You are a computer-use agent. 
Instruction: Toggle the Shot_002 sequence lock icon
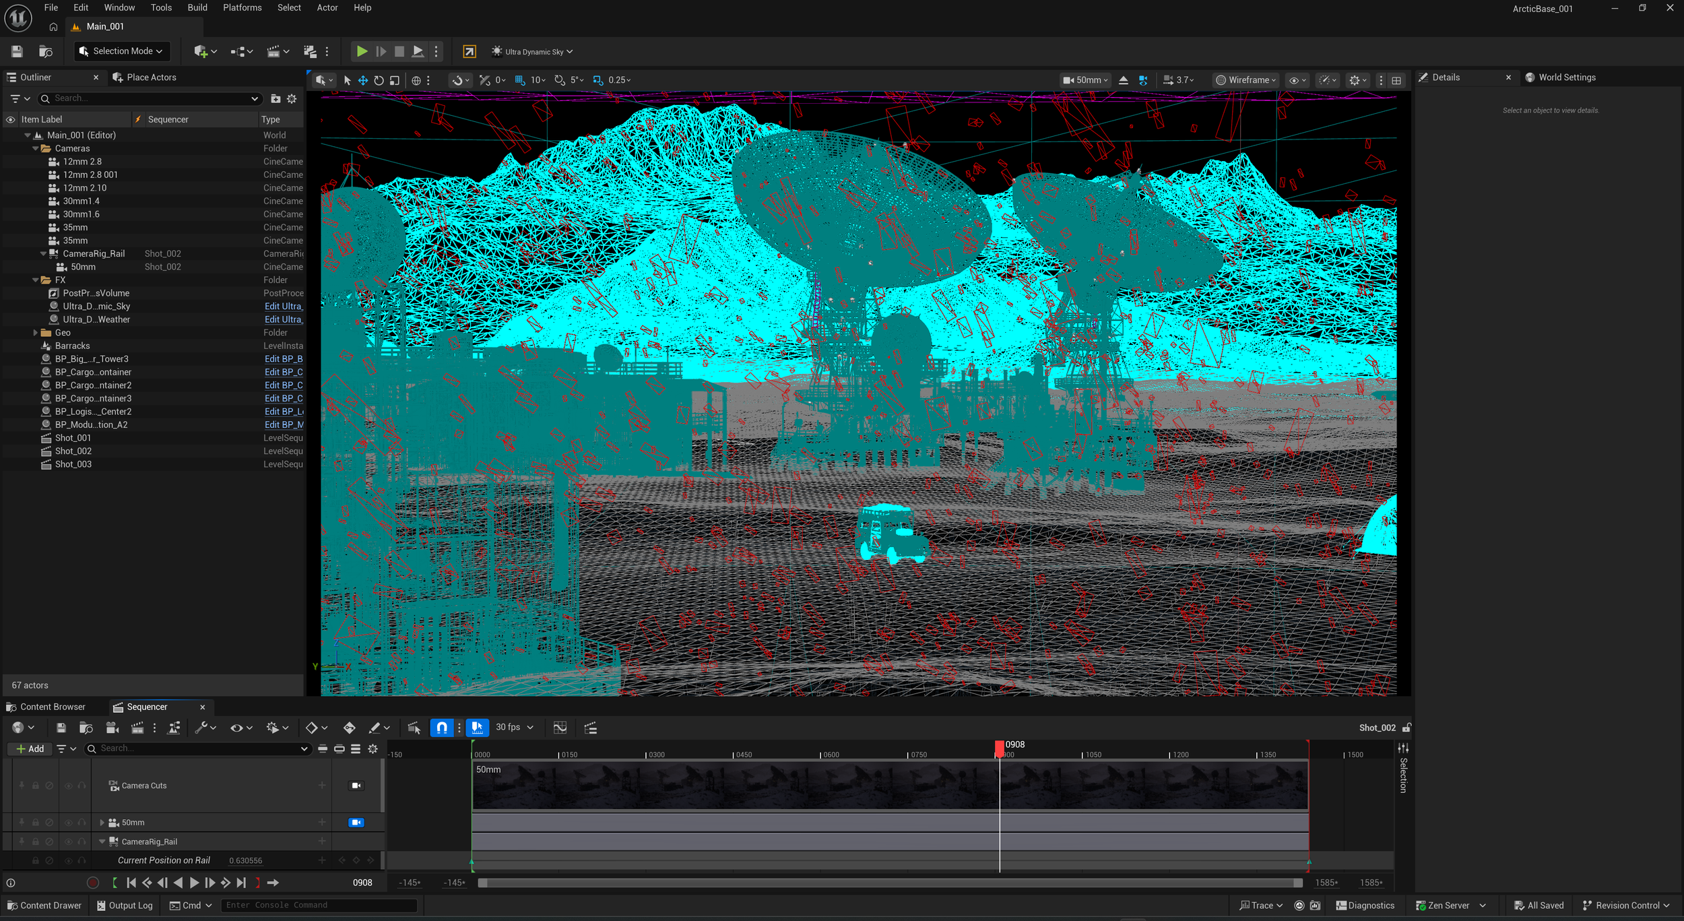[1406, 728]
